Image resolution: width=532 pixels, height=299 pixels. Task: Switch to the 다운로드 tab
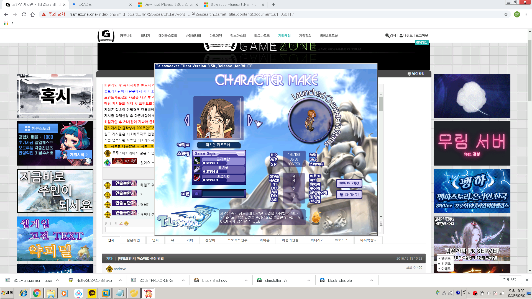[101, 5]
